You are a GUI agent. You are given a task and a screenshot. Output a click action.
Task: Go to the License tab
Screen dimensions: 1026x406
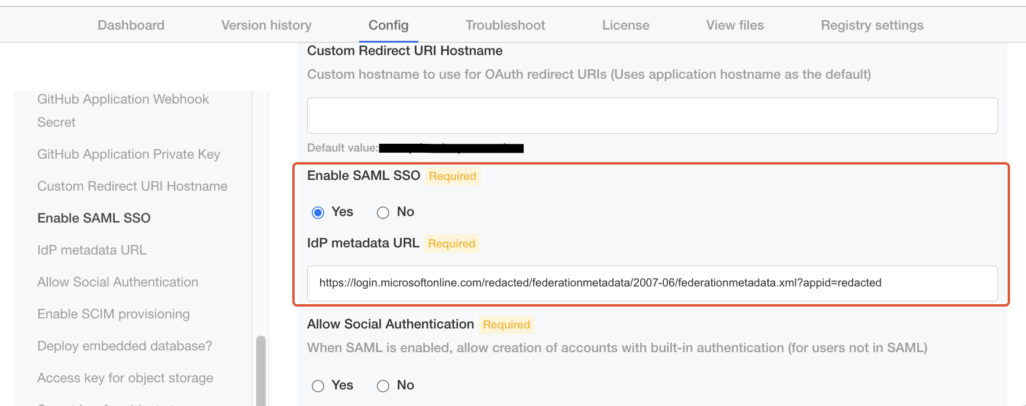tap(625, 25)
